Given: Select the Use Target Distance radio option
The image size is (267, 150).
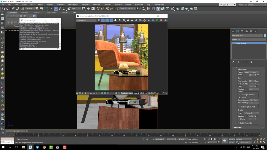Looking at the screenshot, I should (x=240, y=95).
